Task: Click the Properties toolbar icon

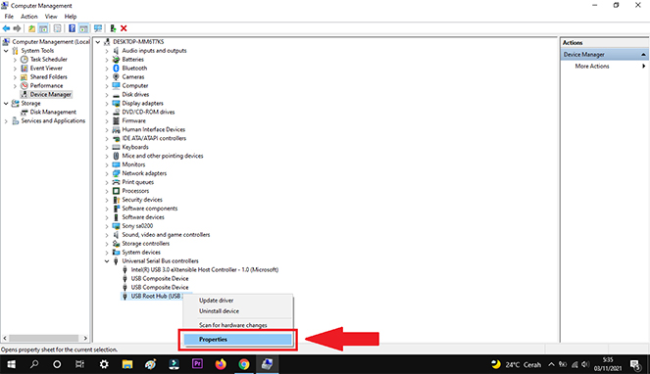Action: click(x=57, y=28)
